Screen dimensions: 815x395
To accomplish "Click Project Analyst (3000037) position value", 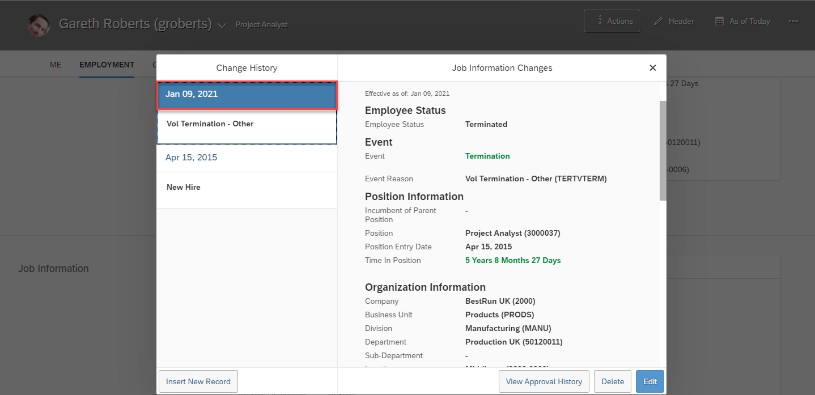I will (512, 233).
